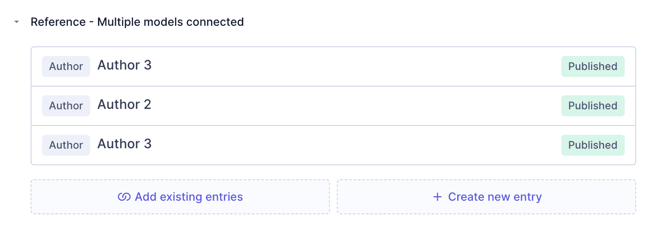
Task: Click the Published badge in the top row
Action: 592,66
